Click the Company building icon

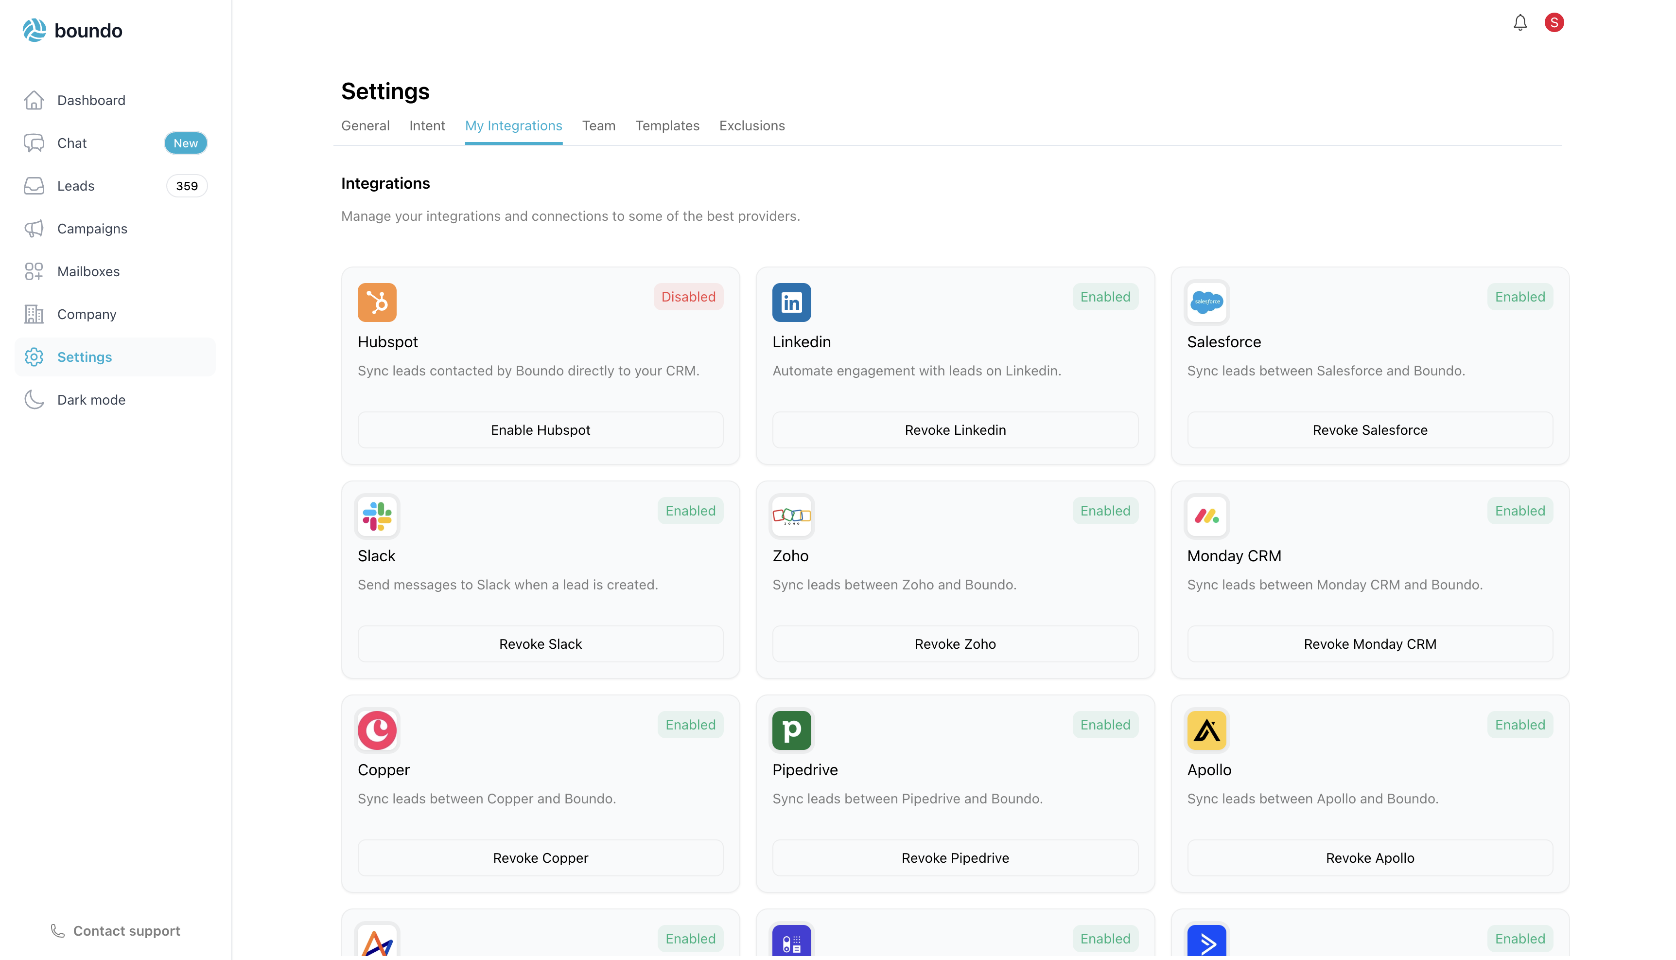point(34,315)
